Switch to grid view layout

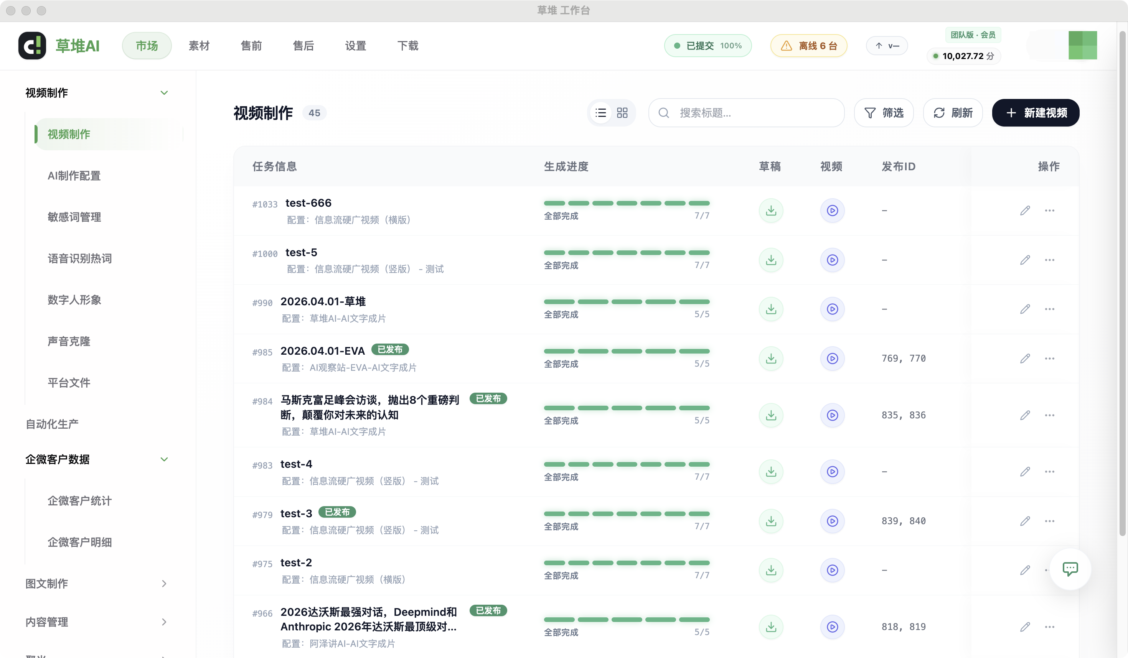(x=622, y=113)
